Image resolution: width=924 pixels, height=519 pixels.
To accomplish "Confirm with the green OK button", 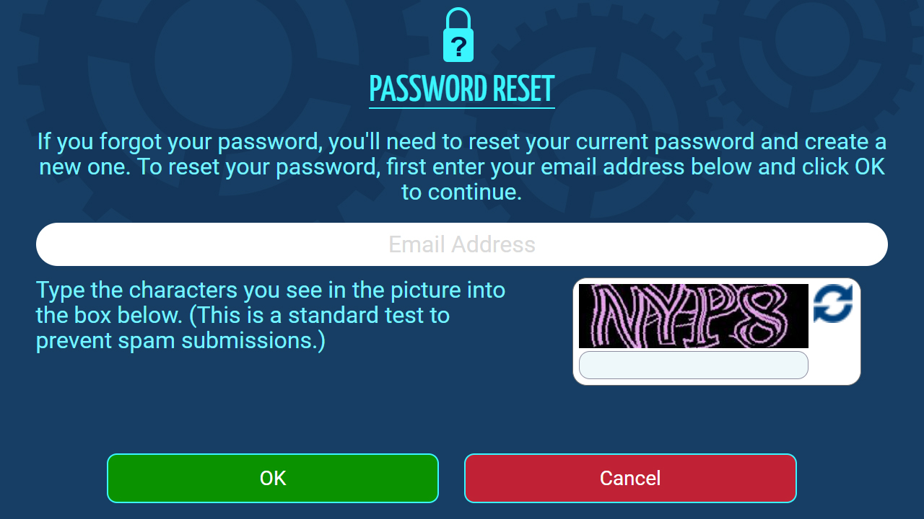I will 273,478.
